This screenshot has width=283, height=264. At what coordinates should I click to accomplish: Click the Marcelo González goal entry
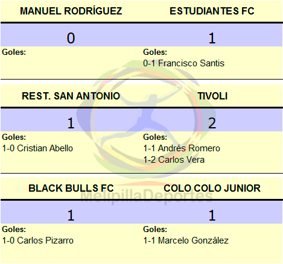(186, 240)
